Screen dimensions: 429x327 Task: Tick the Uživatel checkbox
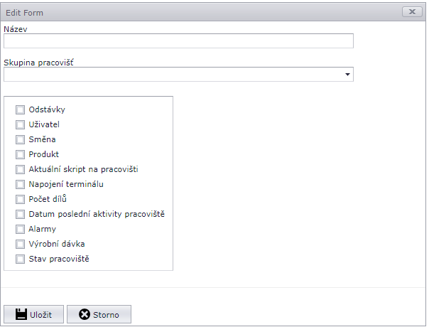click(x=20, y=124)
